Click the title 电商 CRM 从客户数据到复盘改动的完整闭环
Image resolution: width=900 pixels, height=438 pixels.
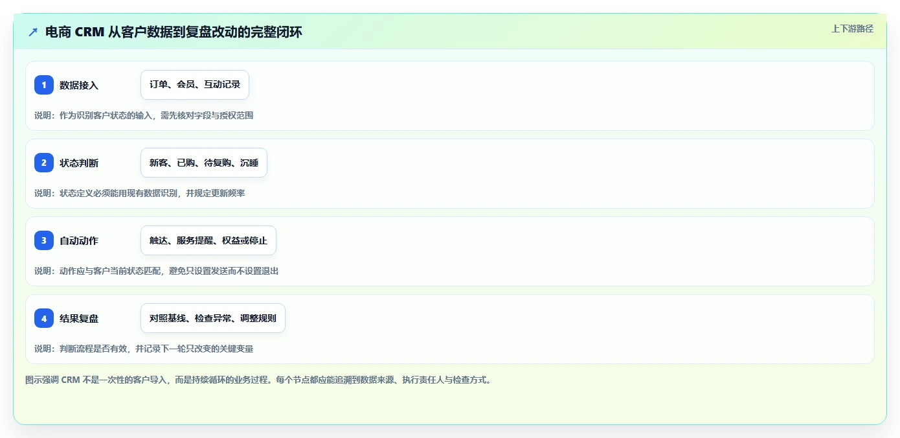[x=174, y=32]
